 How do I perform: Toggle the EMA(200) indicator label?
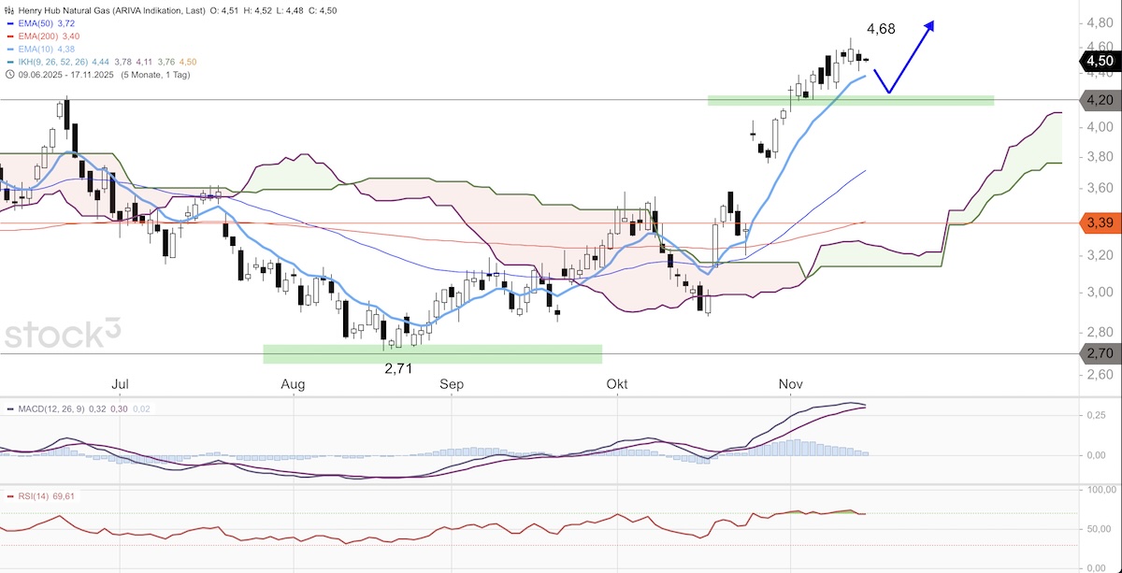coord(38,35)
